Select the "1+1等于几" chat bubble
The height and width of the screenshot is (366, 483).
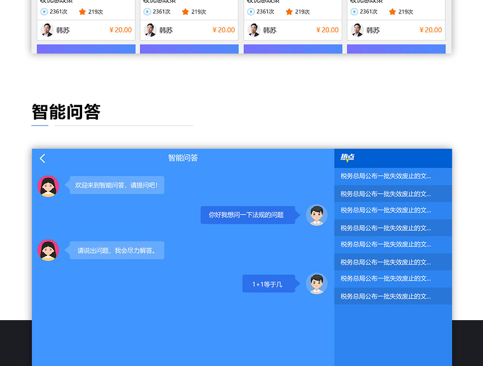(x=268, y=284)
